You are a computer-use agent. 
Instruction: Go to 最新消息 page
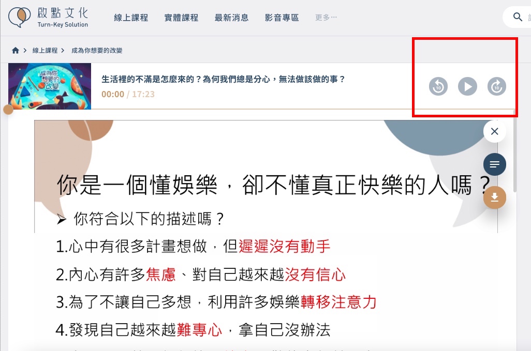pos(232,18)
